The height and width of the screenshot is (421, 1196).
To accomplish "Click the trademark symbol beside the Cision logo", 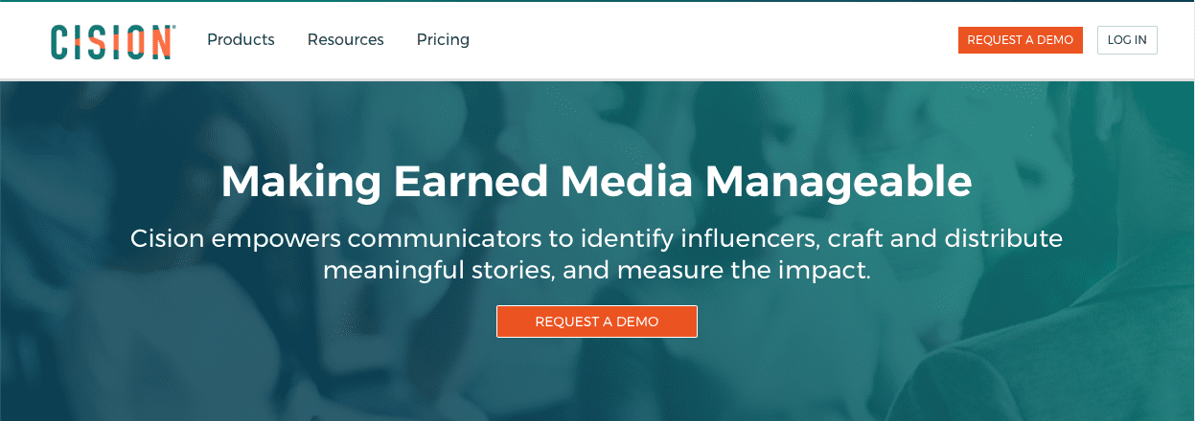I will 174,28.
